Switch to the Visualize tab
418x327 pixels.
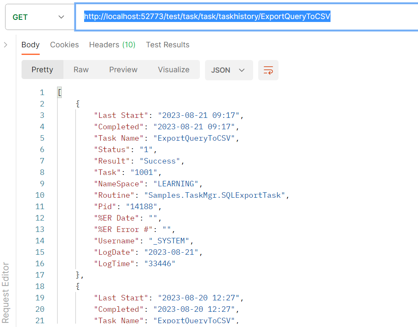[x=173, y=70]
